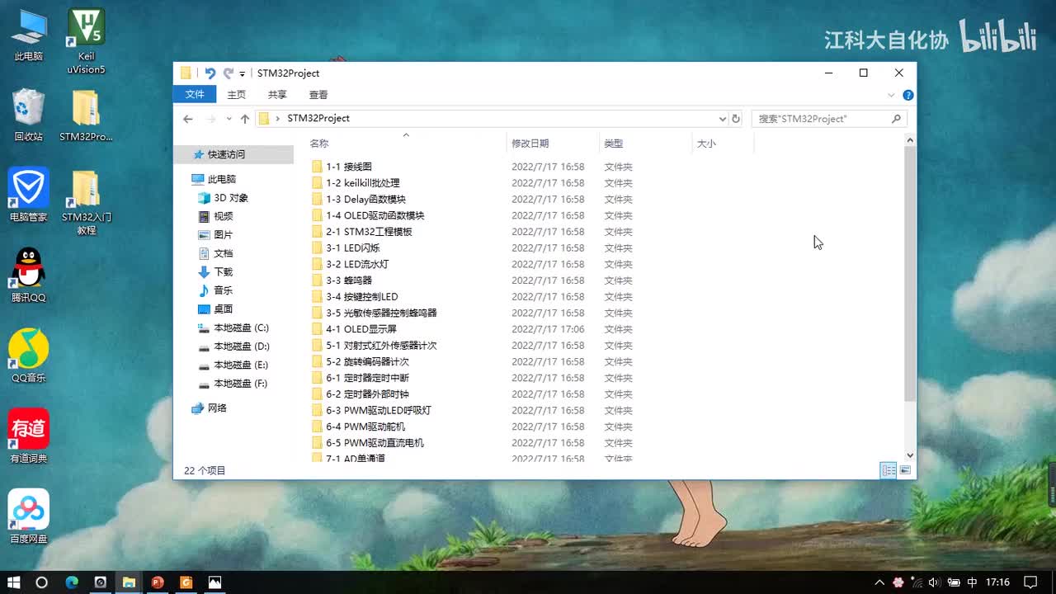Select folder 1-2 keilkill批处理
This screenshot has height=594, width=1056.
(x=356, y=183)
